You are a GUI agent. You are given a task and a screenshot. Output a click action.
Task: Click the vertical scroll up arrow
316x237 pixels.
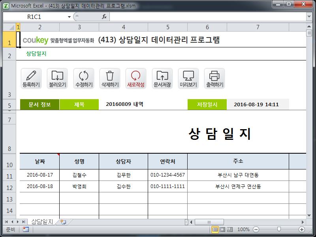(x=309, y=26)
